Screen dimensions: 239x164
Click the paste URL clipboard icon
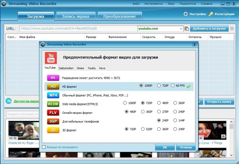tap(186, 29)
